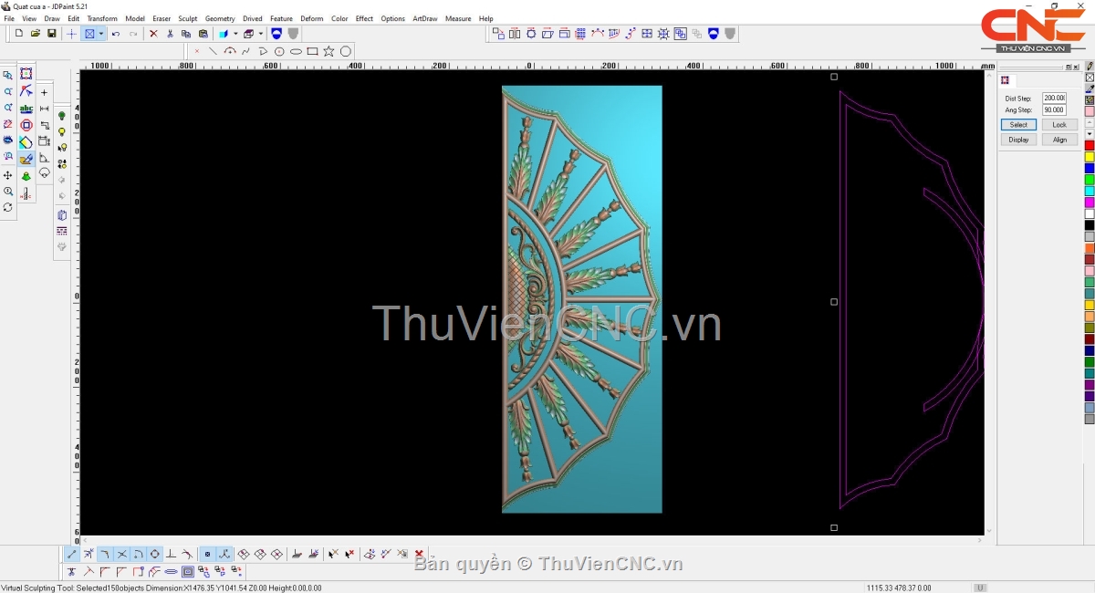Pick the blue color swatch
The height and width of the screenshot is (593, 1095).
click(x=1090, y=169)
